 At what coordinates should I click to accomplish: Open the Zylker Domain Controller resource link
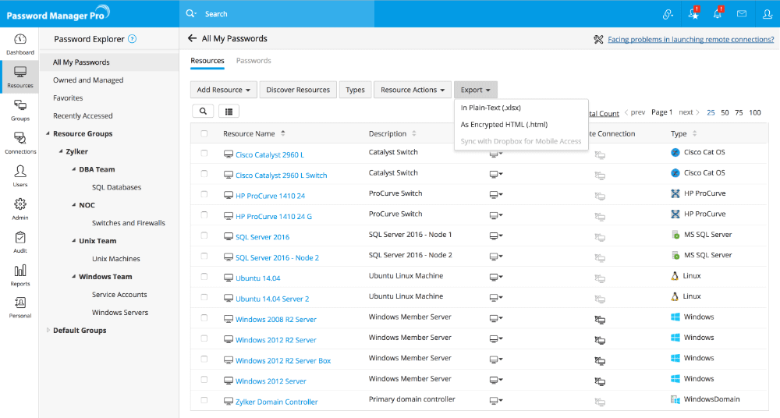[x=277, y=402]
